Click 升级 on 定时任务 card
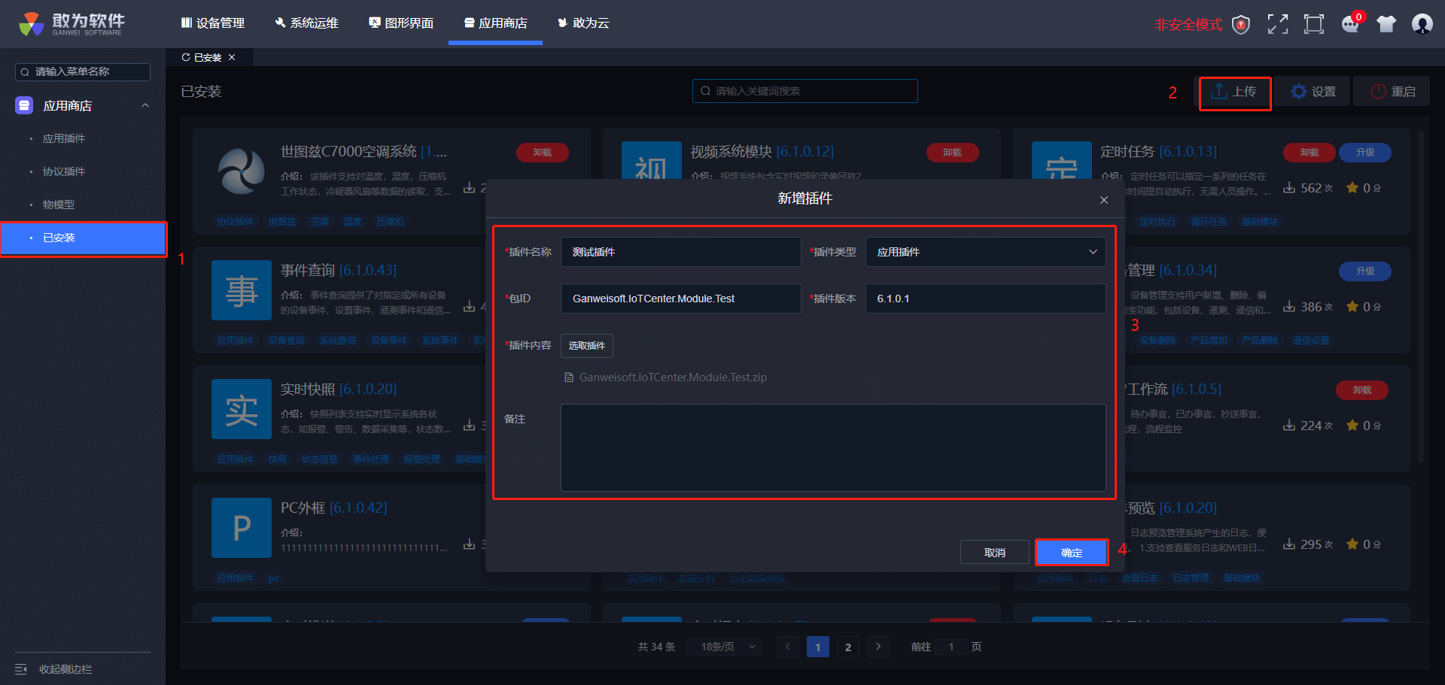This screenshot has width=1445, height=685. coord(1365,153)
